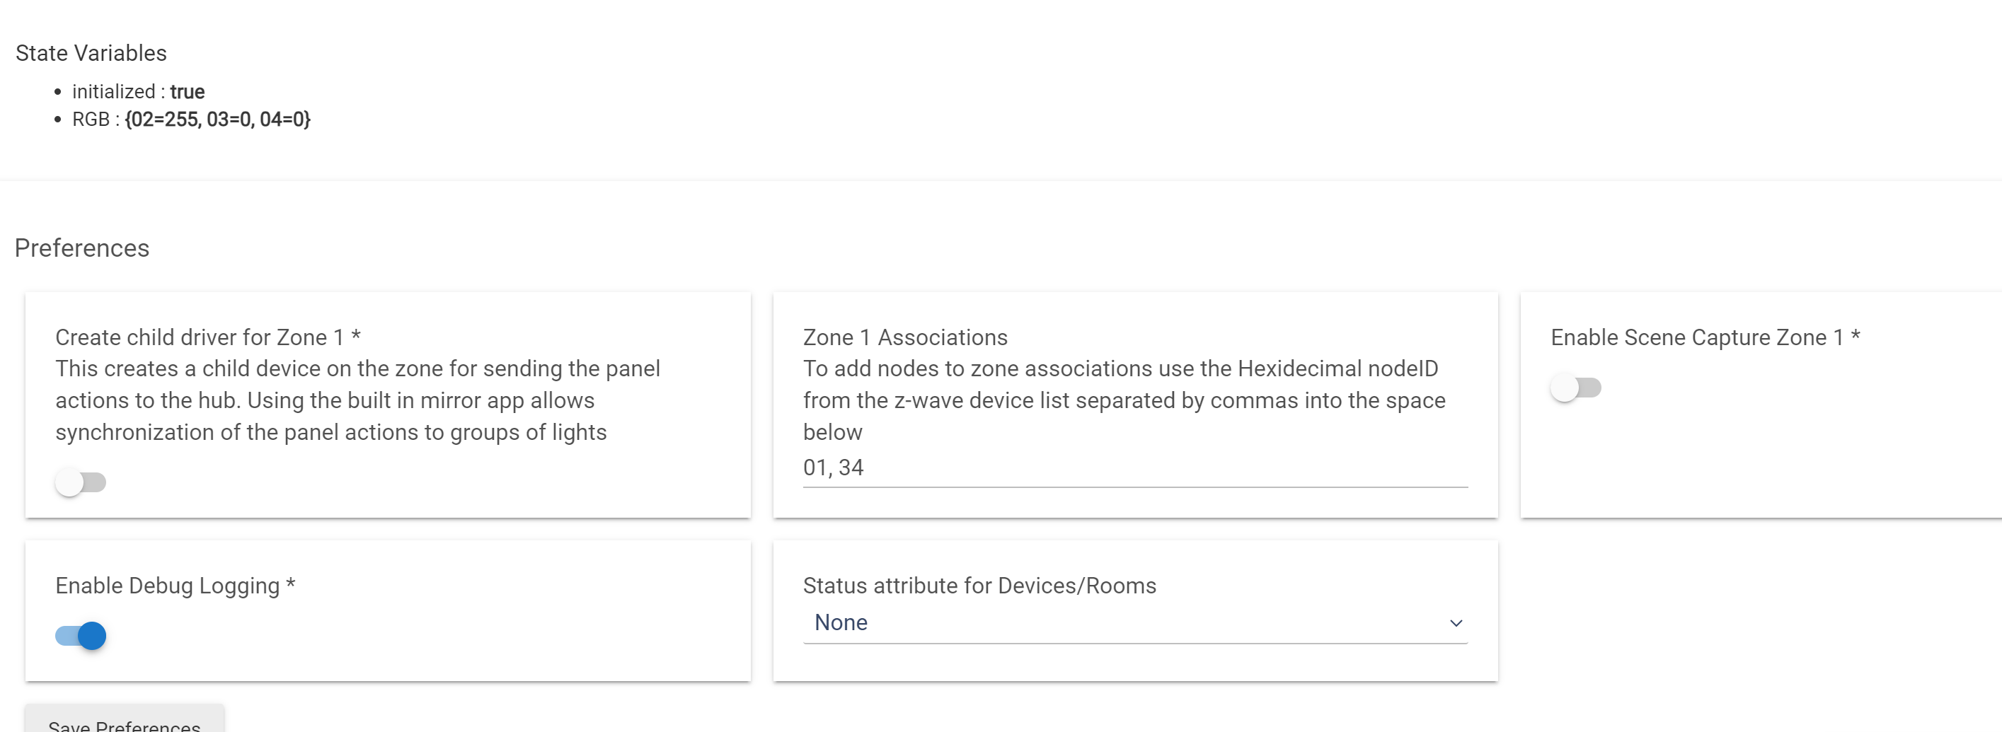2002x732 pixels.
Task: Click the State Variables heading
Action: coord(91,53)
